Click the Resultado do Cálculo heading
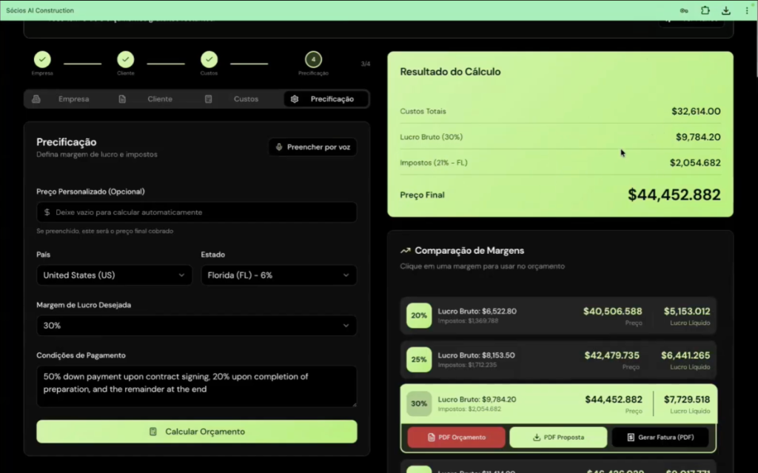Image resolution: width=758 pixels, height=473 pixels. (450, 72)
